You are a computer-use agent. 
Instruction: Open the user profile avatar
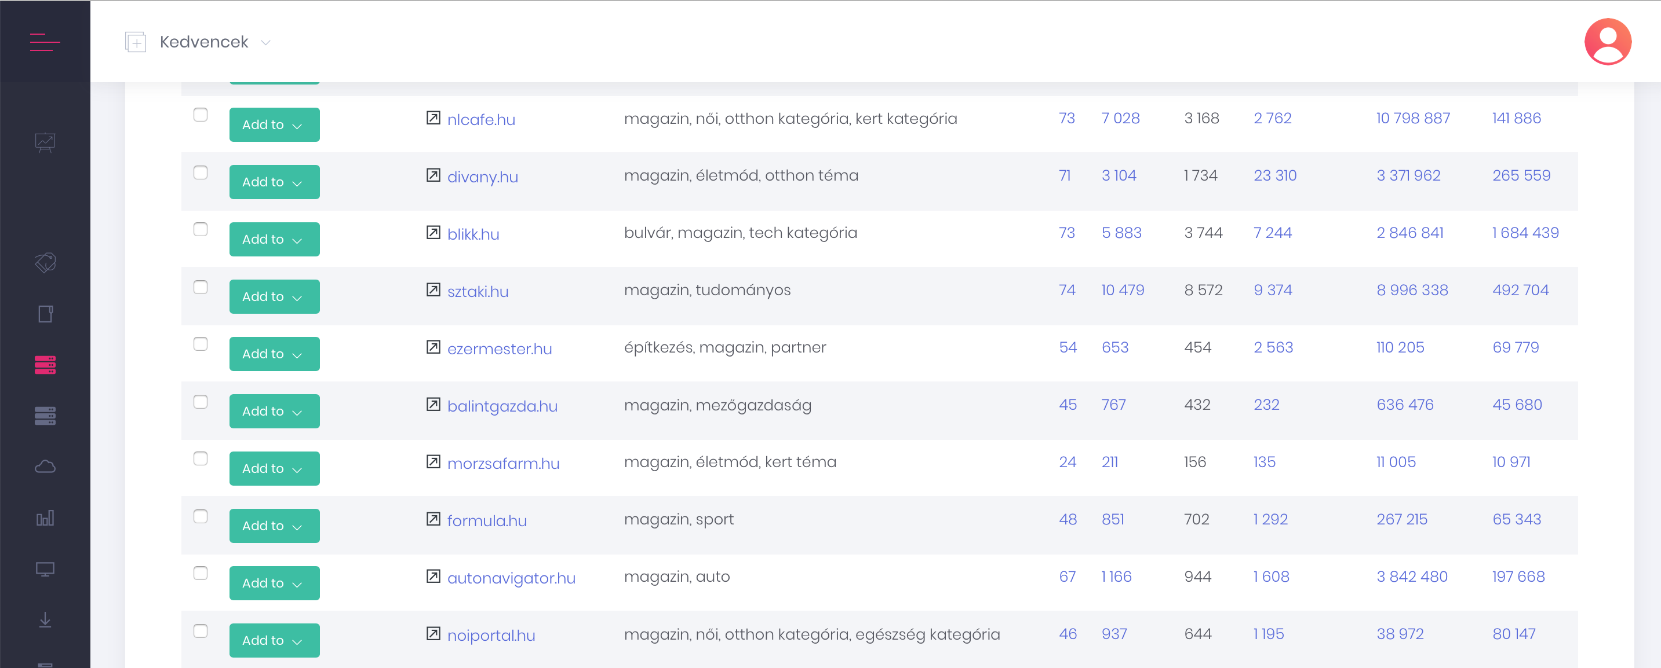(1608, 41)
